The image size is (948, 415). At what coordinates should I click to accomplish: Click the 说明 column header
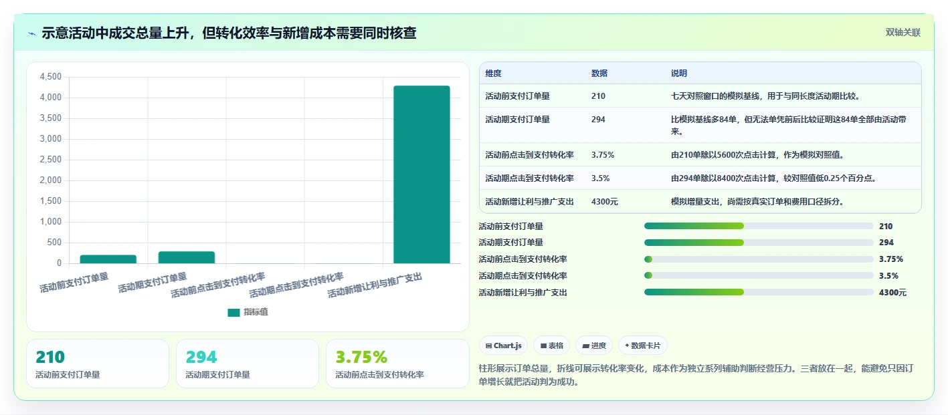679,74
